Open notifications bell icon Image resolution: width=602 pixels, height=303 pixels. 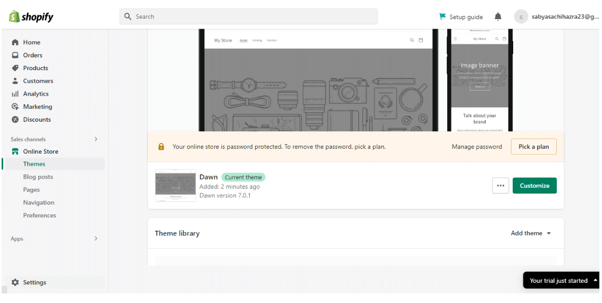tap(498, 17)
